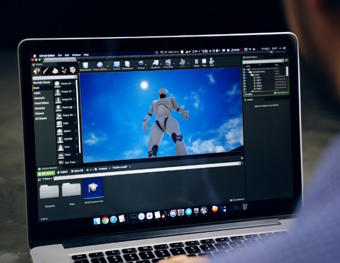Viewport: 340px width, 263px height.
Task: Toggle visibility eye for Floor actor
Action: [245, 78]
